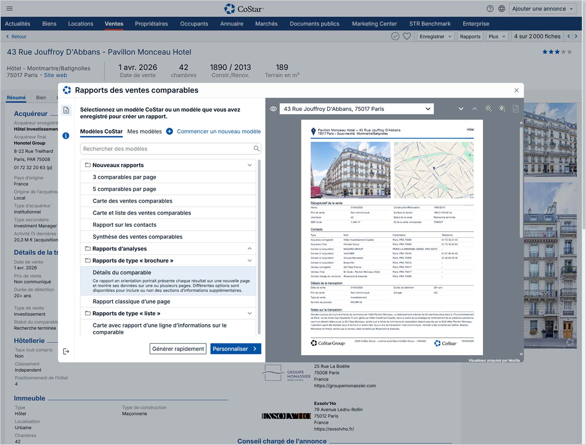
Task: Select Carte et liste des ventes comparables
Action: (168, 213)
